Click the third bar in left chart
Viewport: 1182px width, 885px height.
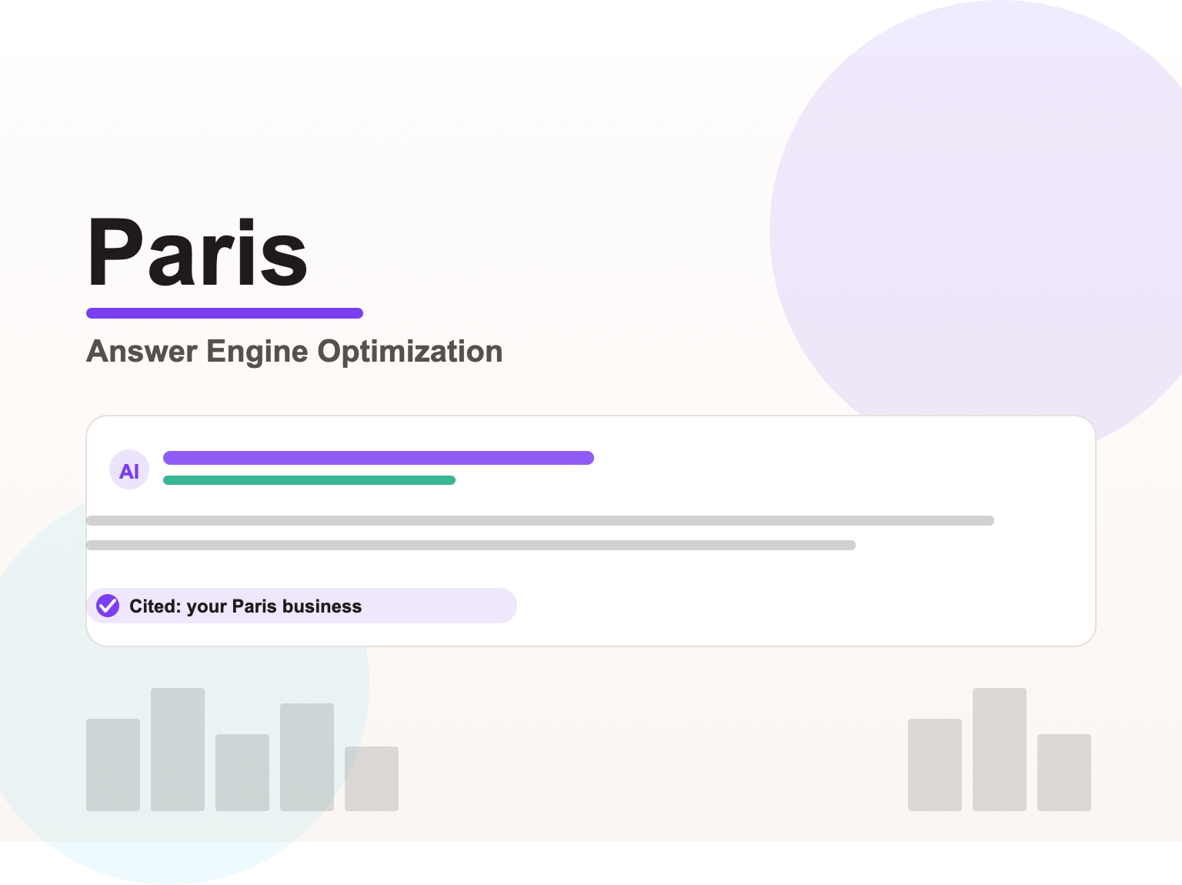click(242, 773)
